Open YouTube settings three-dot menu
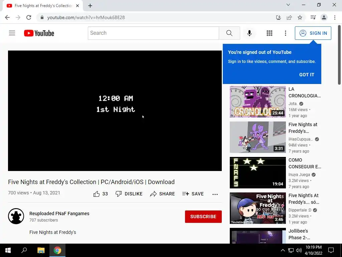 coord(285,33)
